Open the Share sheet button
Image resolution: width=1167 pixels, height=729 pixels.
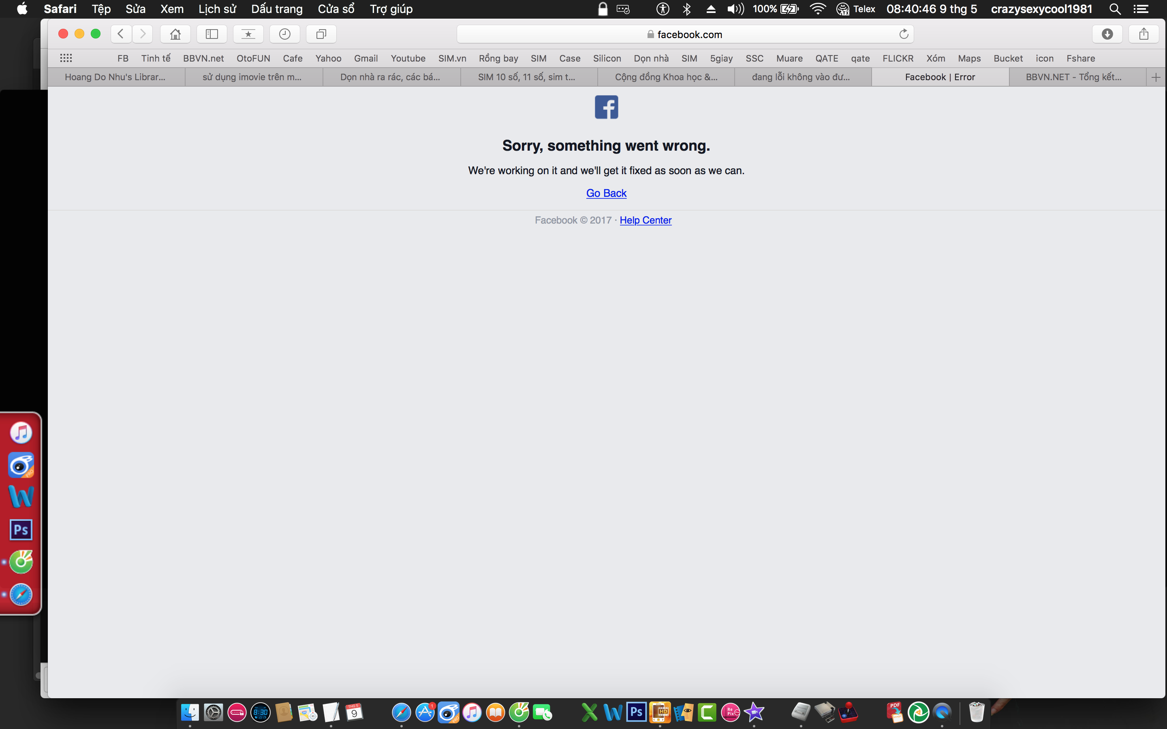[1144, 34]
